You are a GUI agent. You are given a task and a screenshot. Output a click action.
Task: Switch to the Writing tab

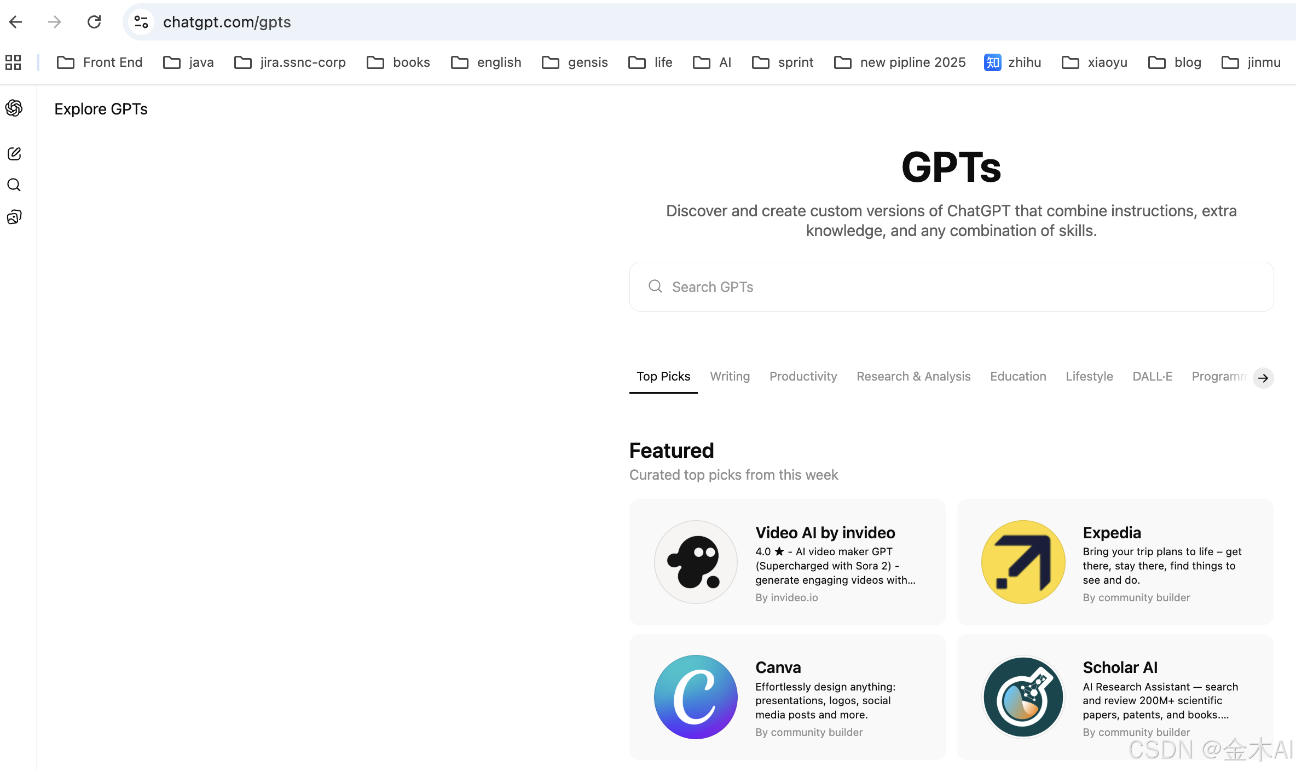point(730,377)
